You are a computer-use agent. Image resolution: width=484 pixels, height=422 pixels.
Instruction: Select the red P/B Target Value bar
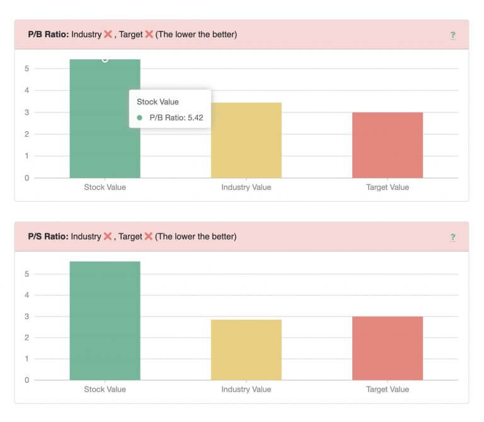[x=388, y=145]
